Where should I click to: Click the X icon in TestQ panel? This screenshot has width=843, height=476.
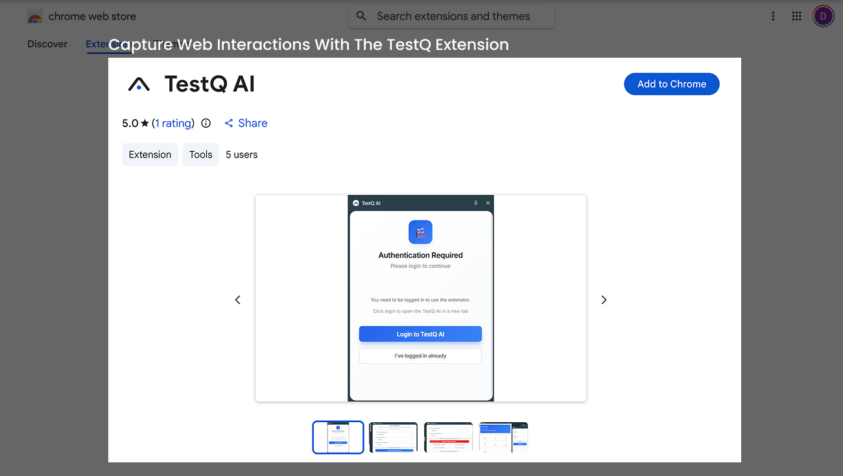click(x=488, y=203)
